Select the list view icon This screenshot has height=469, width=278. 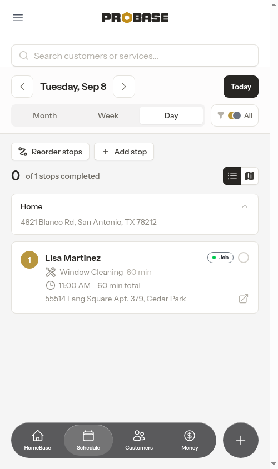point(232,176)
